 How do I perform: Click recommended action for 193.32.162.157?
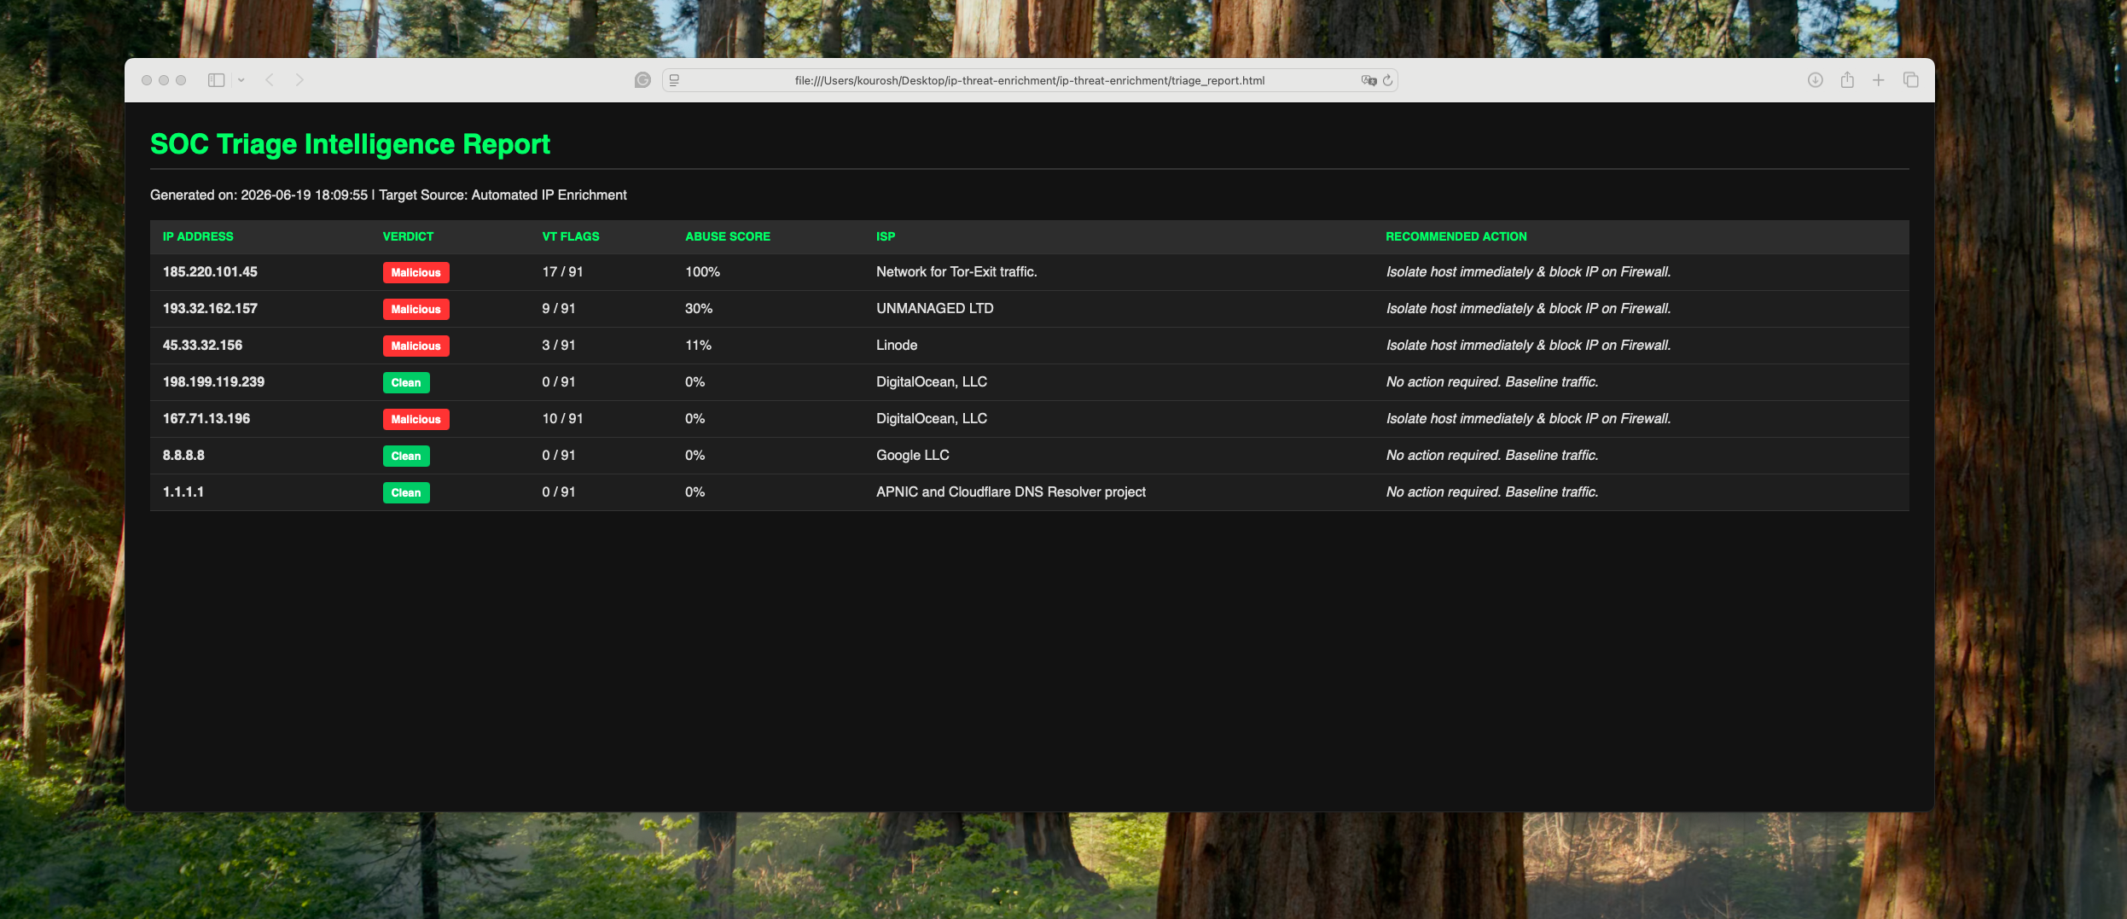coord(1528,308)
